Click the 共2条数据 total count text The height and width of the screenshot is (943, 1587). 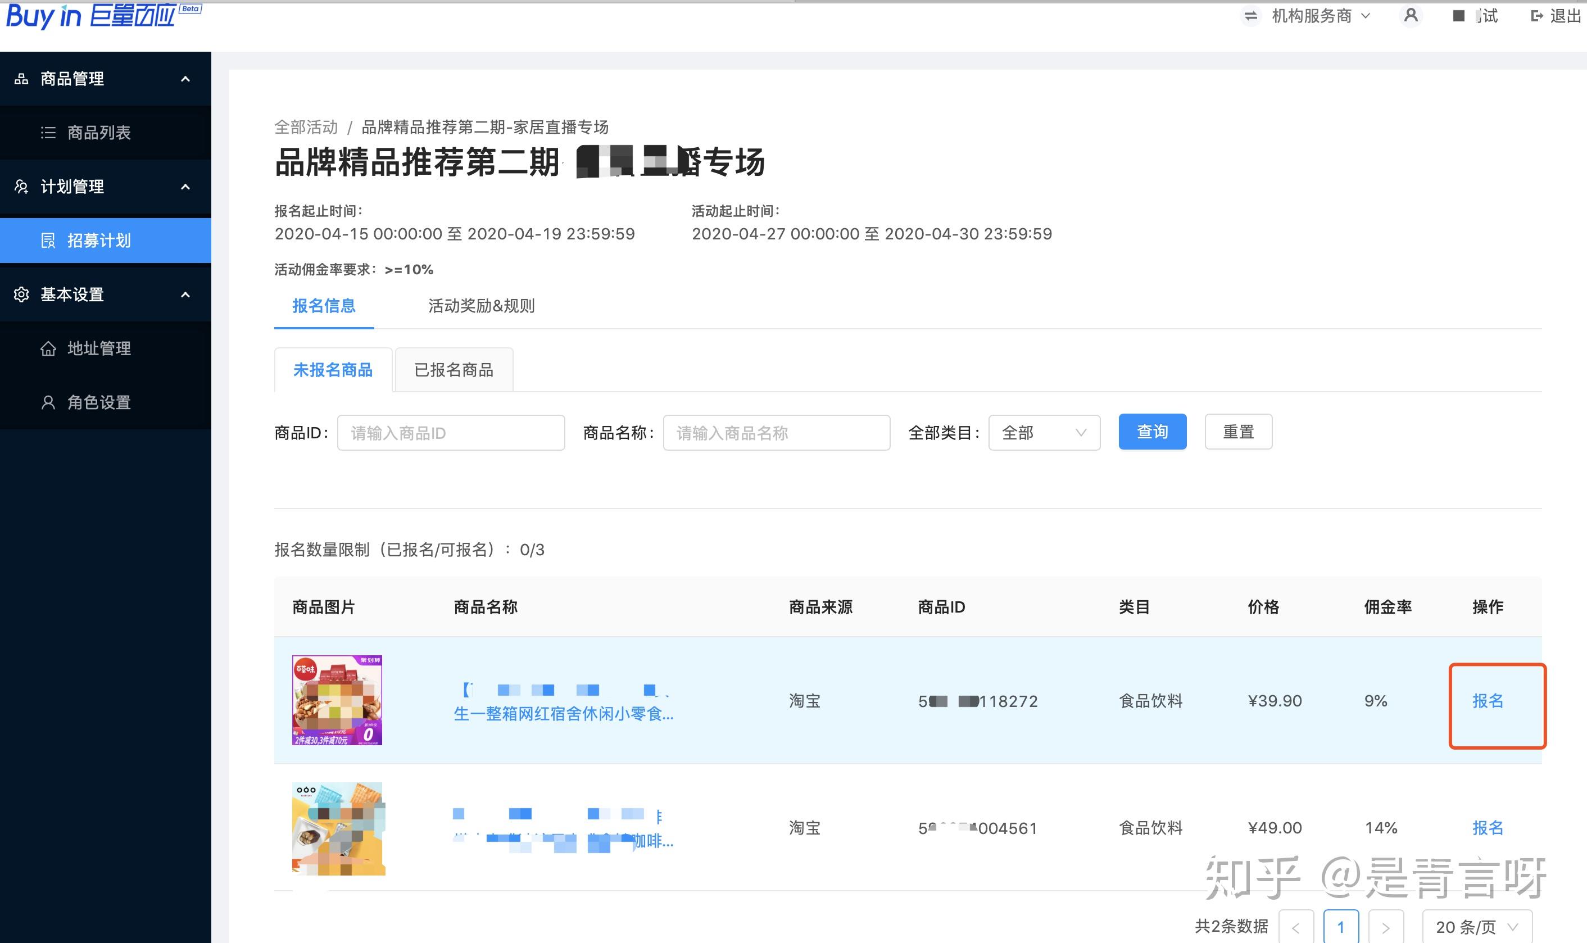pyautogui.click(x=1231, y=927)
